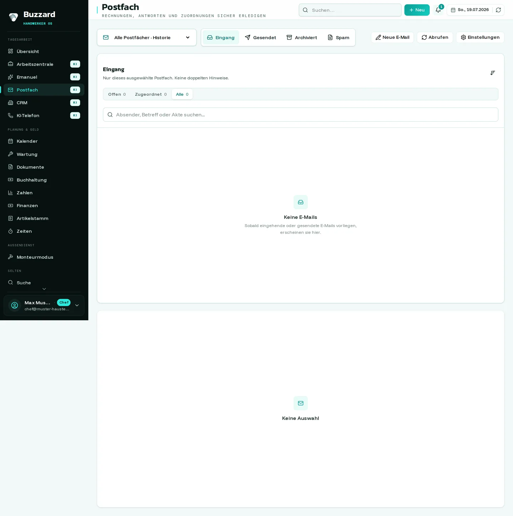Click the Abrufen button
Image resolution: width=513 pixels, height=516 pixels.
(435, 37)
